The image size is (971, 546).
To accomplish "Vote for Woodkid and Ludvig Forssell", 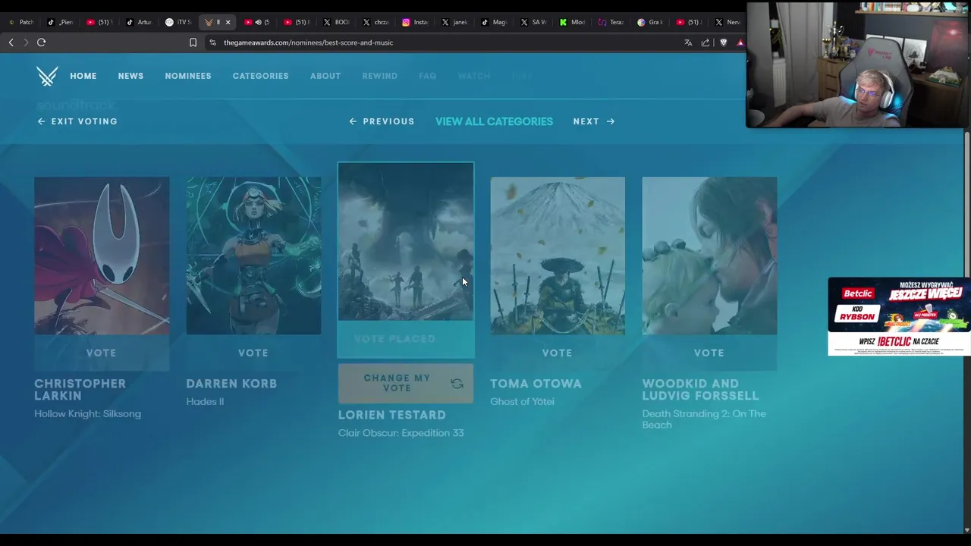I will pos(709,353).
